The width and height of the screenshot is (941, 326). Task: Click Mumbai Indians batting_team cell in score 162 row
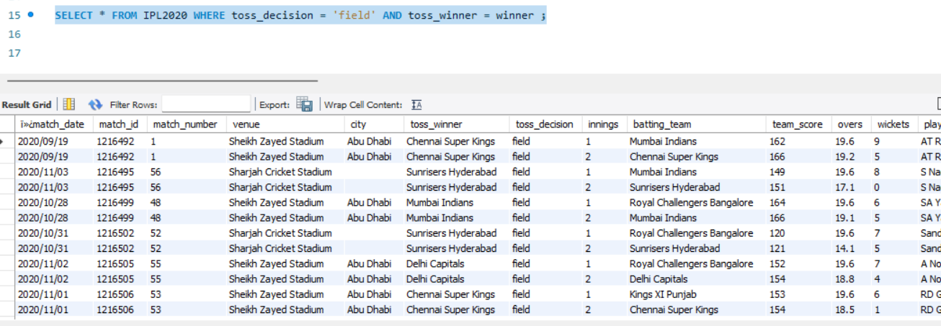[x=696, y=142]
